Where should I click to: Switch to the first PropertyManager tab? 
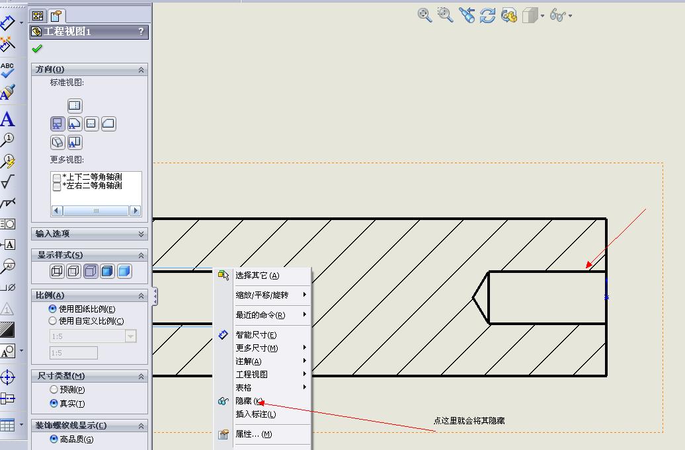(38, 16)
